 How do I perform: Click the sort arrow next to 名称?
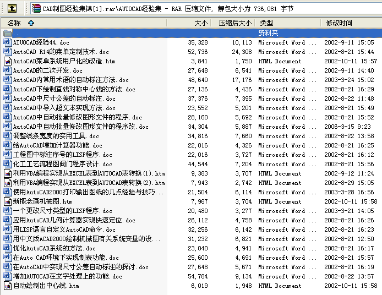click(31, 23)
